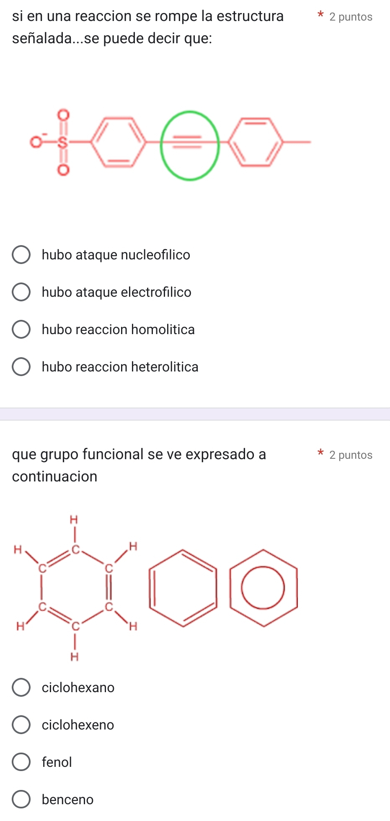Click the required asterisk on the second question
This screenshot has height=821, width=390.
(320, 453)
